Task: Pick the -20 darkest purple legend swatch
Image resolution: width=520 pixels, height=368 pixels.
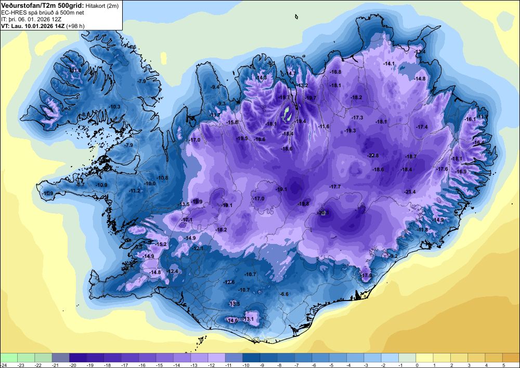Action: pyautogui.click(x=78, y=358)
